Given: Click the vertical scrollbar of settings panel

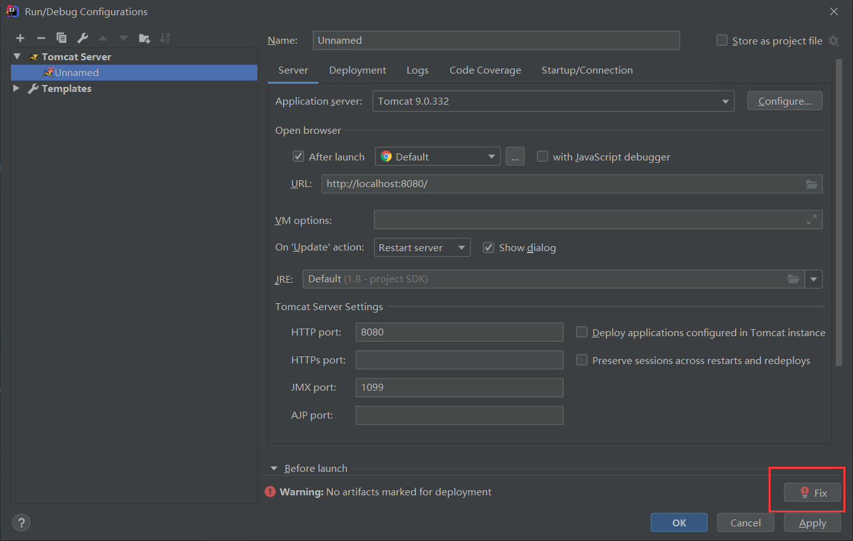Looking at the screenshot, I should pyautogui.click(x=839, y=212).
